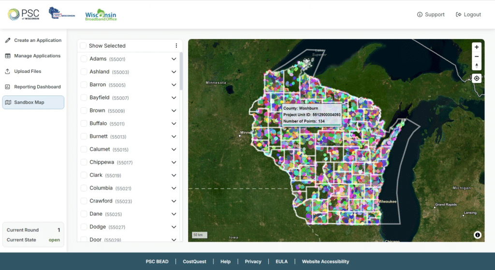Image resolution: width=495 pixels, height=270 pixels.
Task: Click the table icon for Manage Applications
Action: [x=8, y=56]
